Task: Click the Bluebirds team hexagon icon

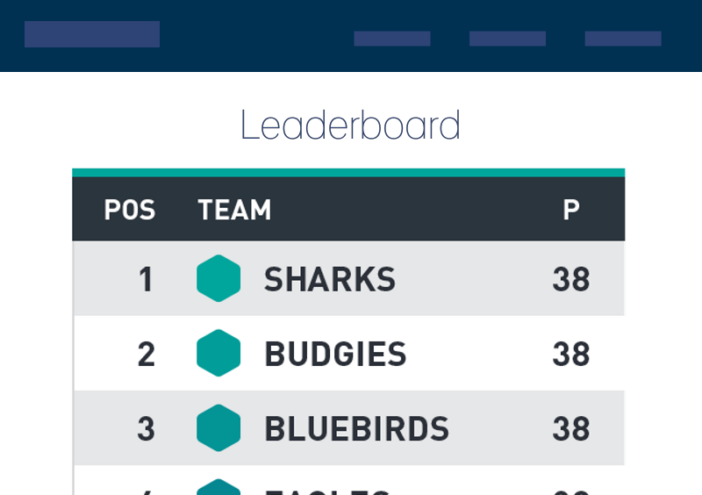Action: (x=218, y=427)
